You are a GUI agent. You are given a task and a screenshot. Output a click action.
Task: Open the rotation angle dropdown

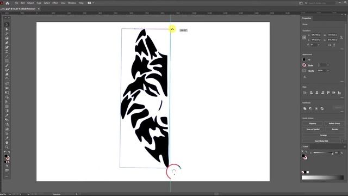coord(319,45)
